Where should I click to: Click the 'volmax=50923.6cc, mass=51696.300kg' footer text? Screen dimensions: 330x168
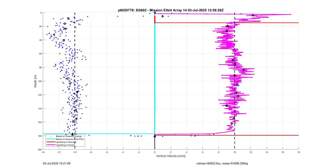point(222,163)
